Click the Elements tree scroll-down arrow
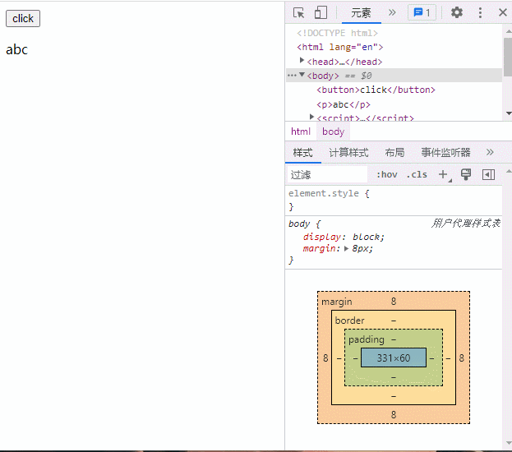The height and width of the screenshot is (452, 512). (509, 113)
